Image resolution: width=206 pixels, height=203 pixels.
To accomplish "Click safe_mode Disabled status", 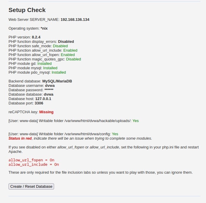I will 60,46.
